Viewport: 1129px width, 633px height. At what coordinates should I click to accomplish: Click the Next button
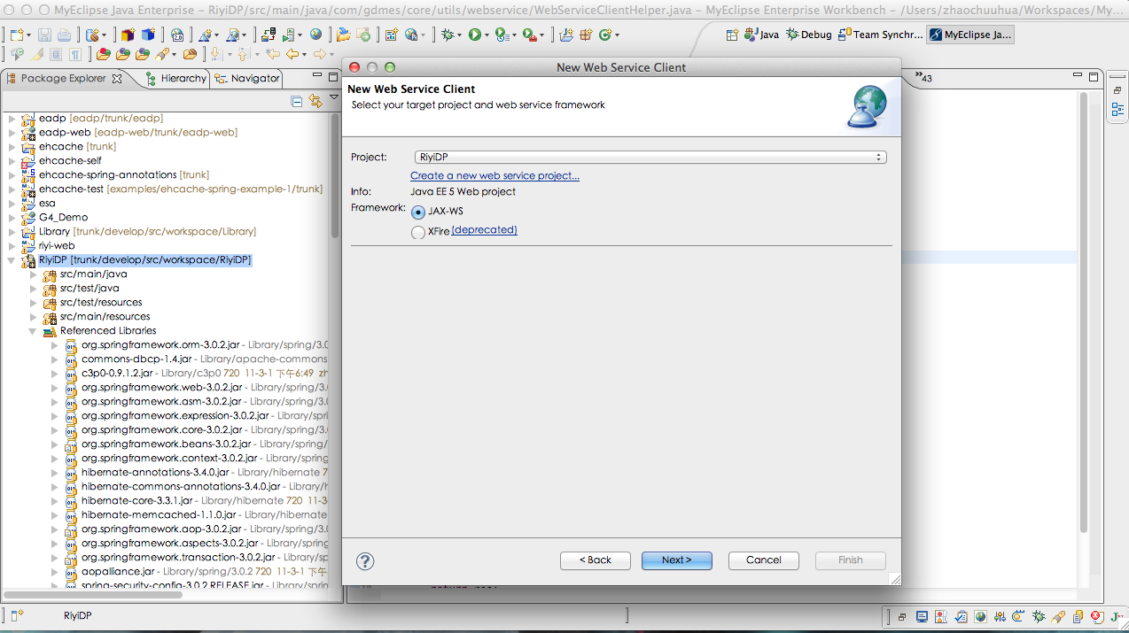[x=676, y=560]
